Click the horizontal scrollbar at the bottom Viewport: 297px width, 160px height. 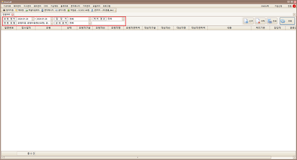coord(137,158)
